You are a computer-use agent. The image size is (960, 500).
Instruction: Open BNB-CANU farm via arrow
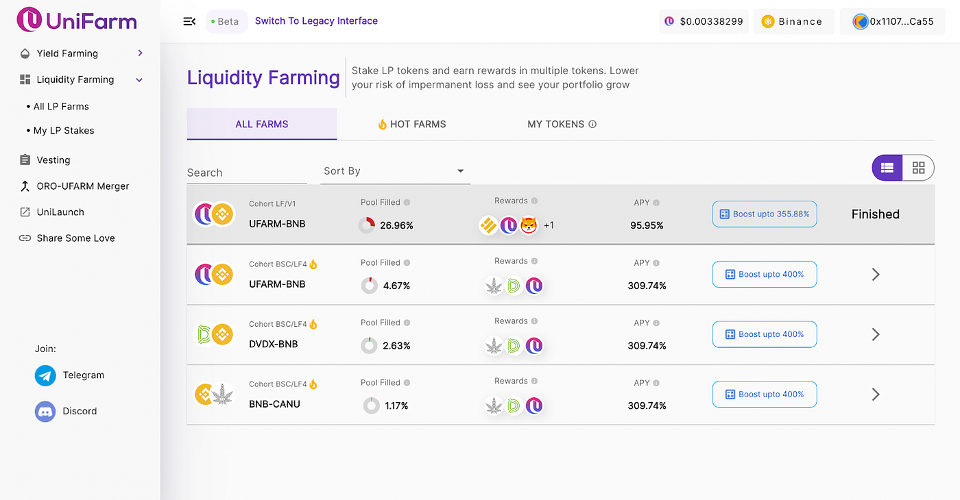(x=876, y=395)
